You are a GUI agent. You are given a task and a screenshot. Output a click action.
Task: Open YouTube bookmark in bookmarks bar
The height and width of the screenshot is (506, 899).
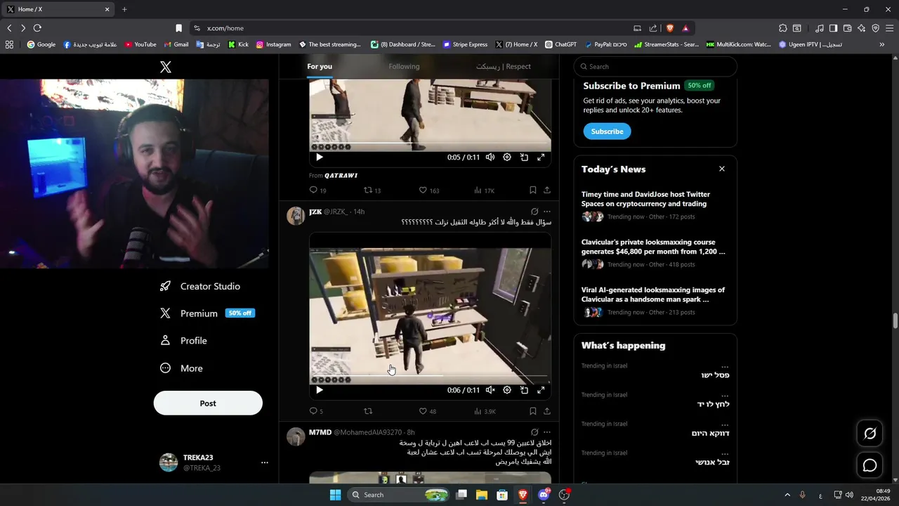click(140, 44)
